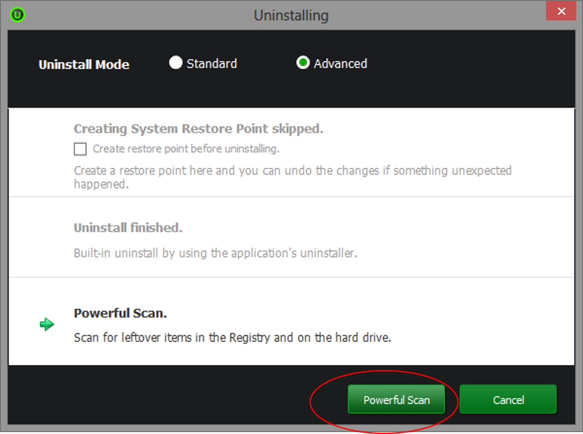
Task: Click the 'Powerful Scan.' heading text
Action: pos(120,313)
